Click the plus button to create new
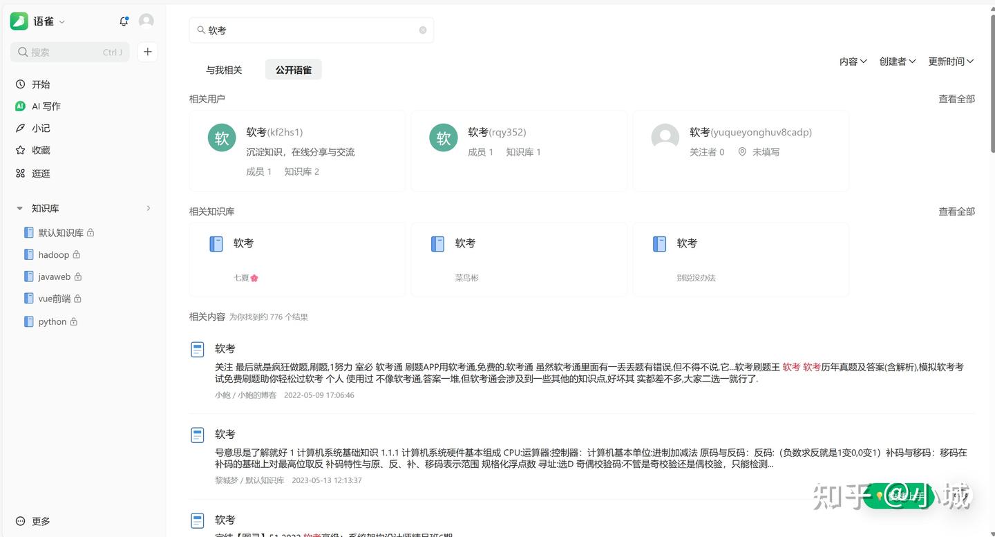This screenshot has width=995, height=537. (x=147, y=52)
